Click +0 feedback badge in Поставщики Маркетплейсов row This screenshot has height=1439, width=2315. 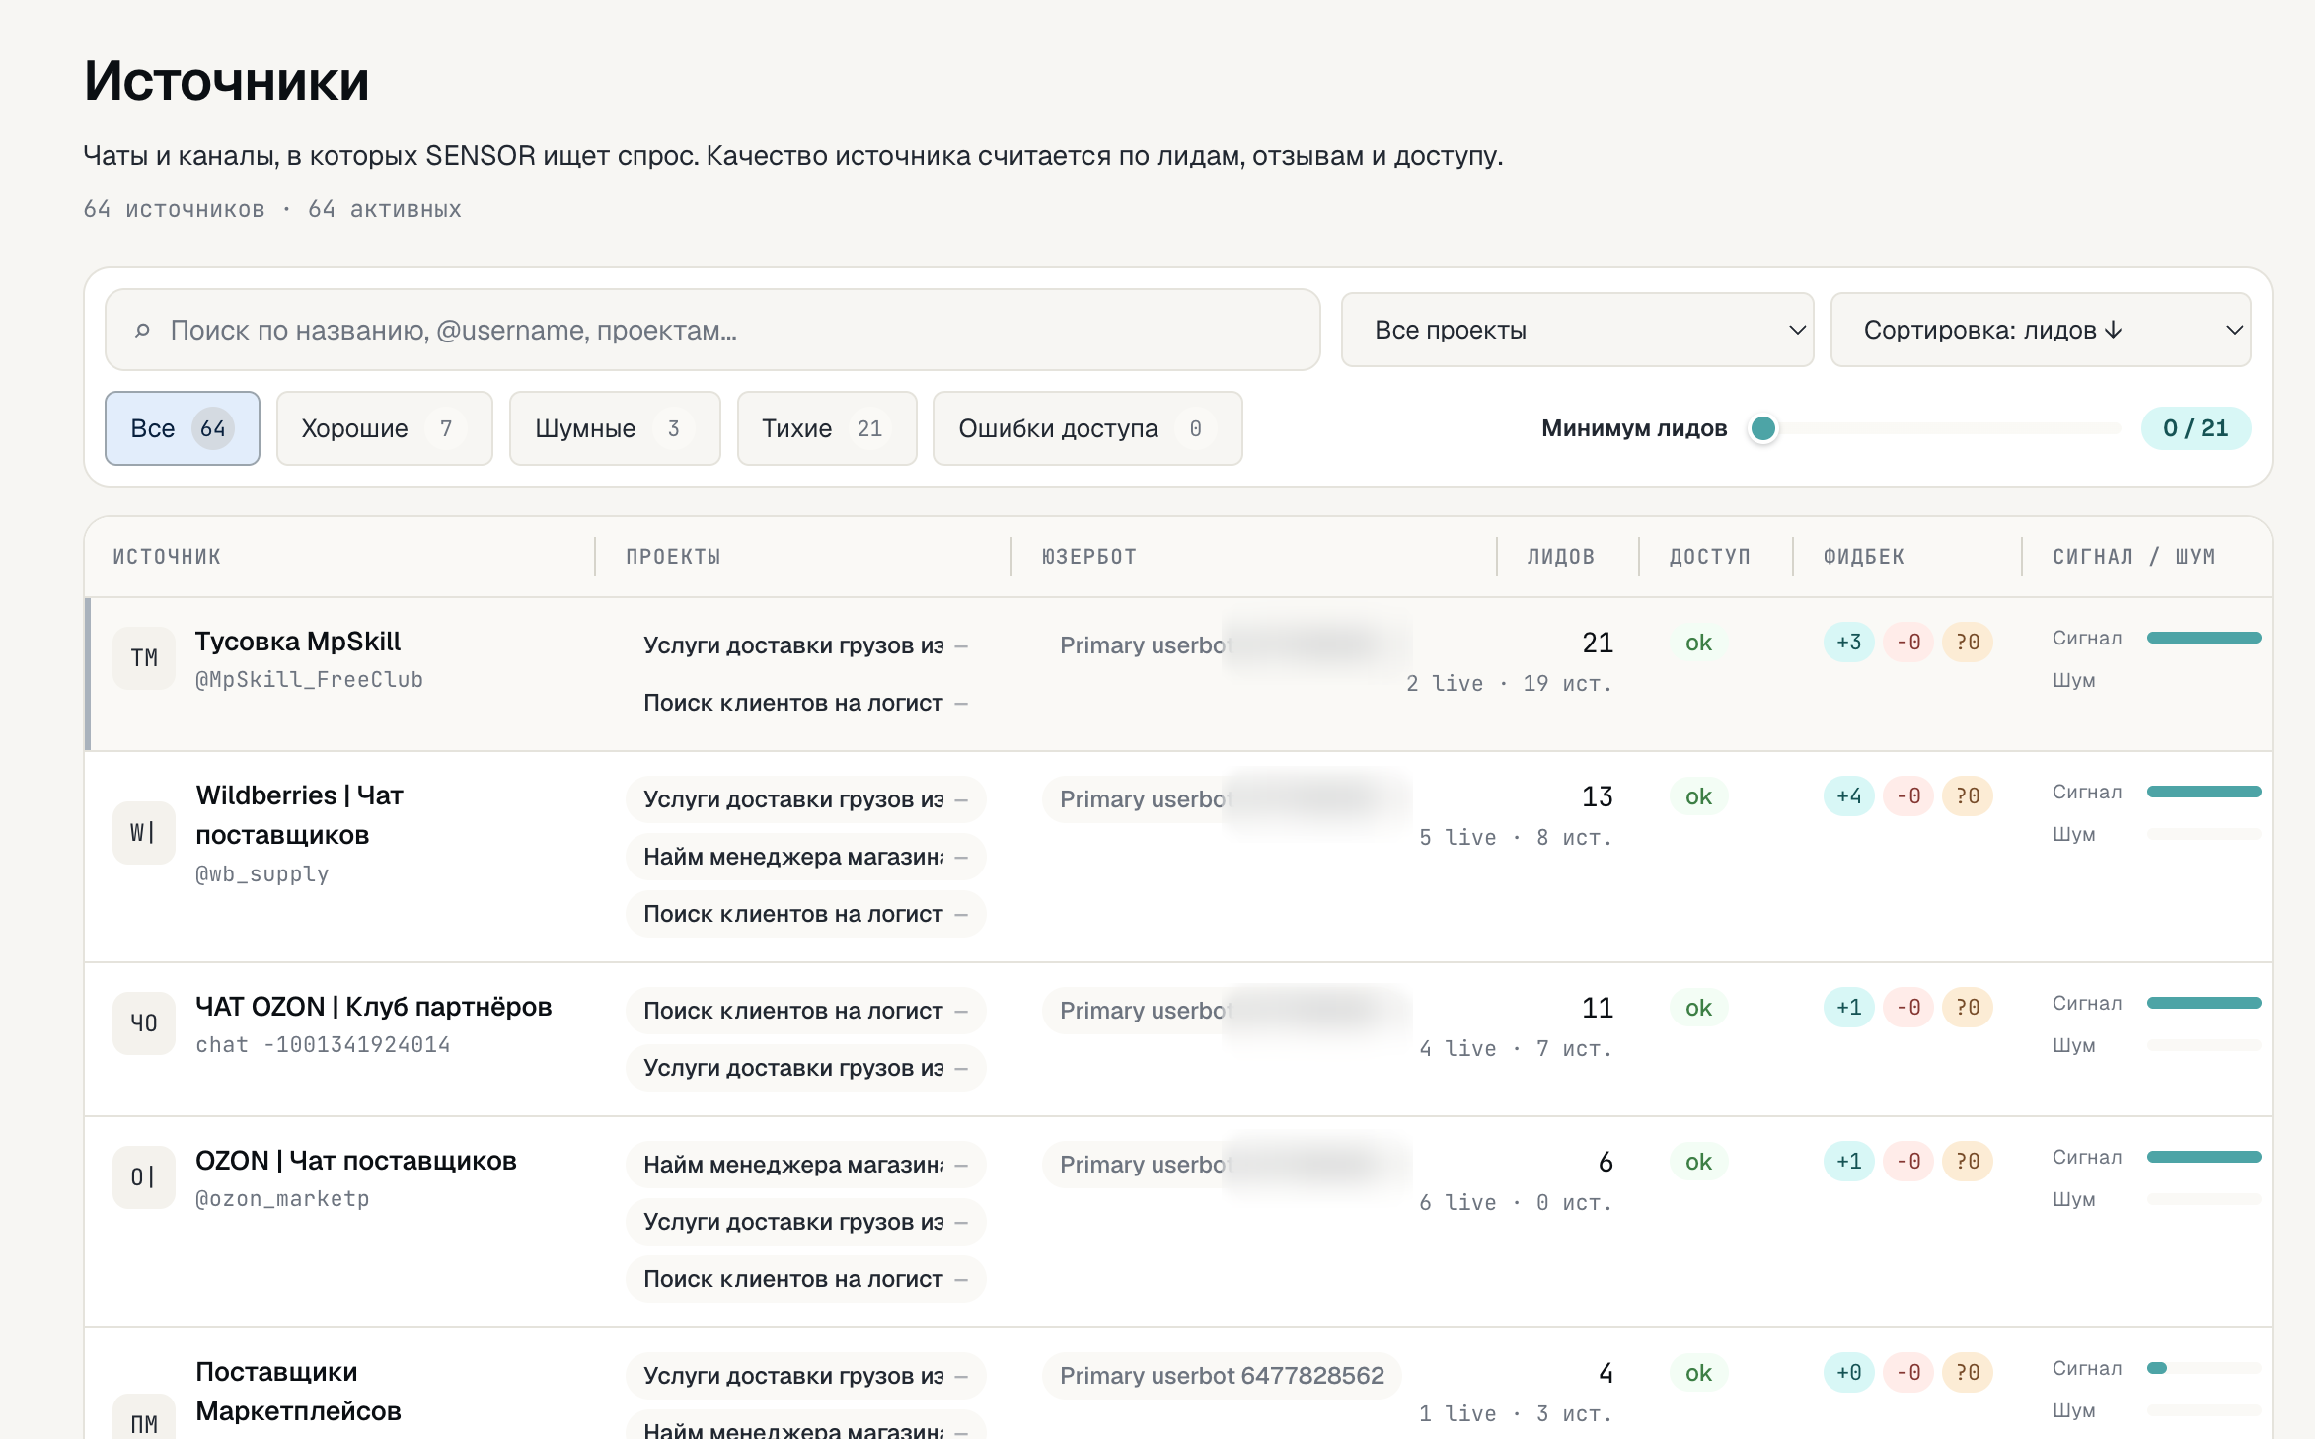[1848, 1373]
